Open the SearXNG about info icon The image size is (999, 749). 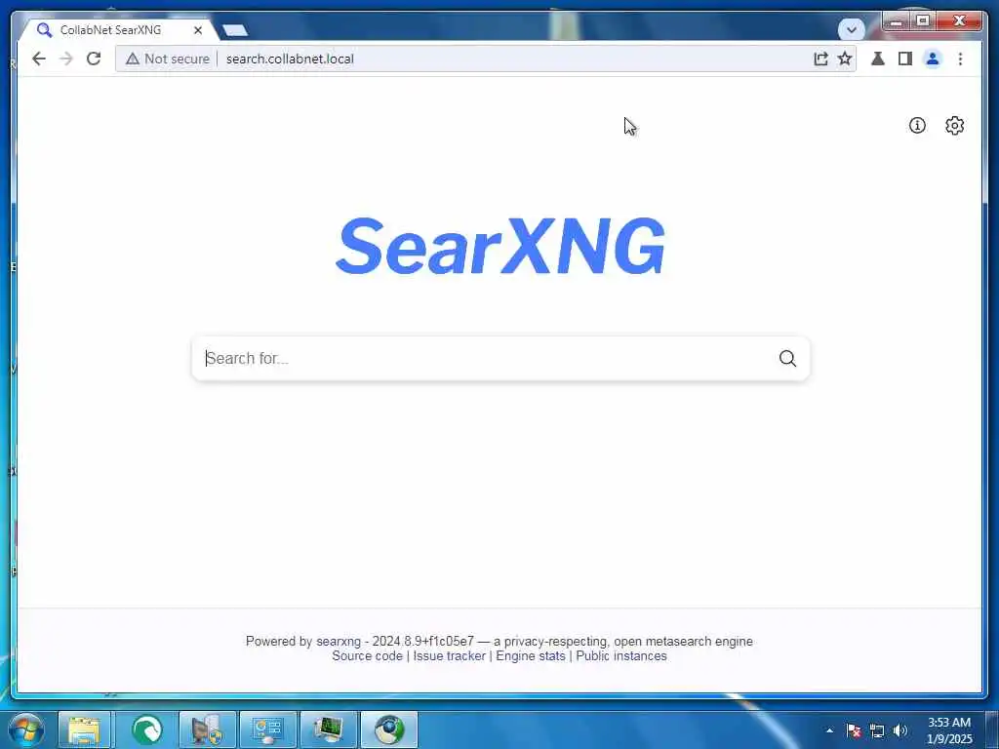(x=917, y=126)
